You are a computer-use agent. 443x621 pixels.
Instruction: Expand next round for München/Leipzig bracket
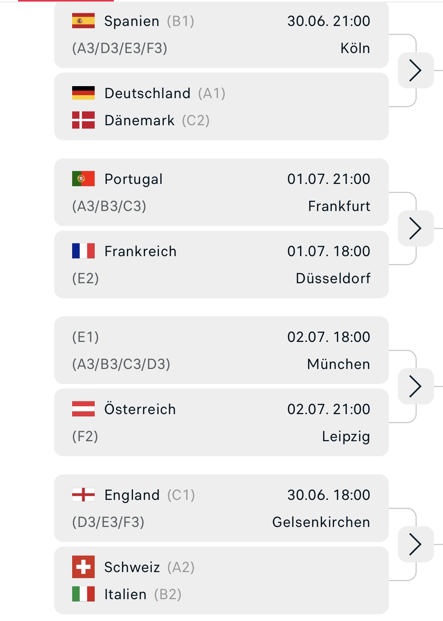click(x=416, y=386)
